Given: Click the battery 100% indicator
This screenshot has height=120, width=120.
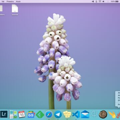Looking at the screenshot, I should (x=115, y=1).
